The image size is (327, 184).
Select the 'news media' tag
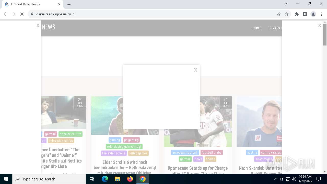point(264,159)
